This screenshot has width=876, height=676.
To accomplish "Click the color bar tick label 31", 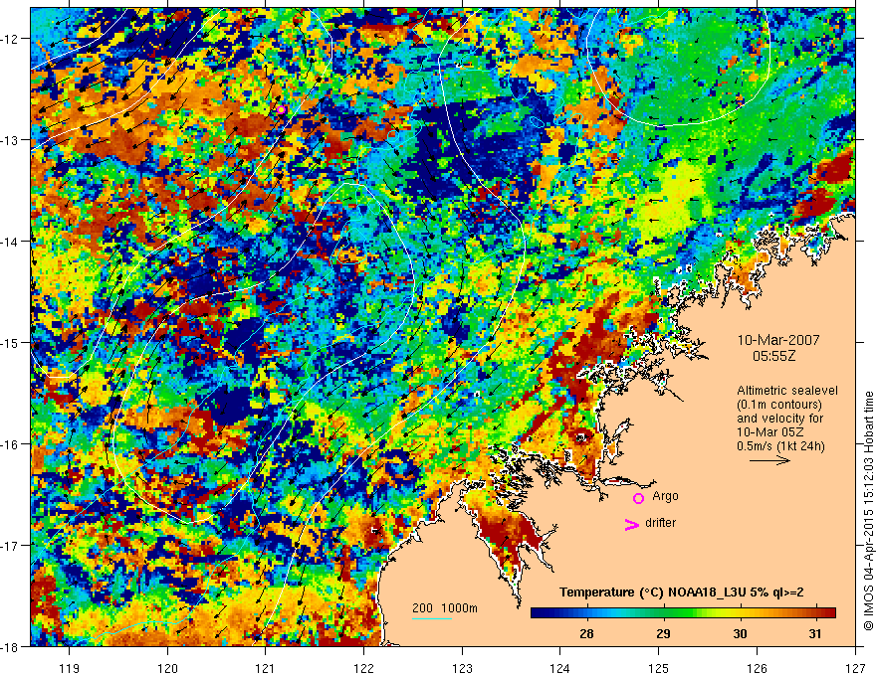I will 815,633.
